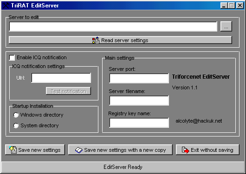Viewport: 246px width, 174px height.
Task: Enable ICQ notification checkbox
Action: (x=12, y=57)
